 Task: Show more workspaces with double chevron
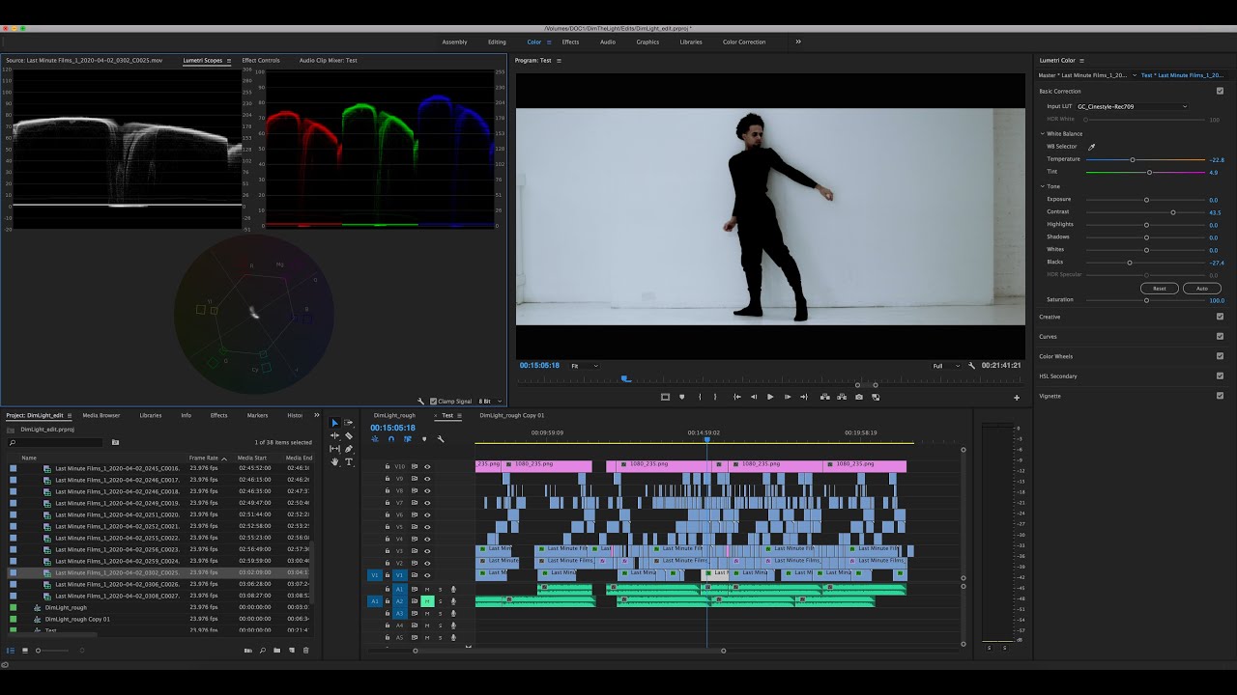click(x=798, y=42)
